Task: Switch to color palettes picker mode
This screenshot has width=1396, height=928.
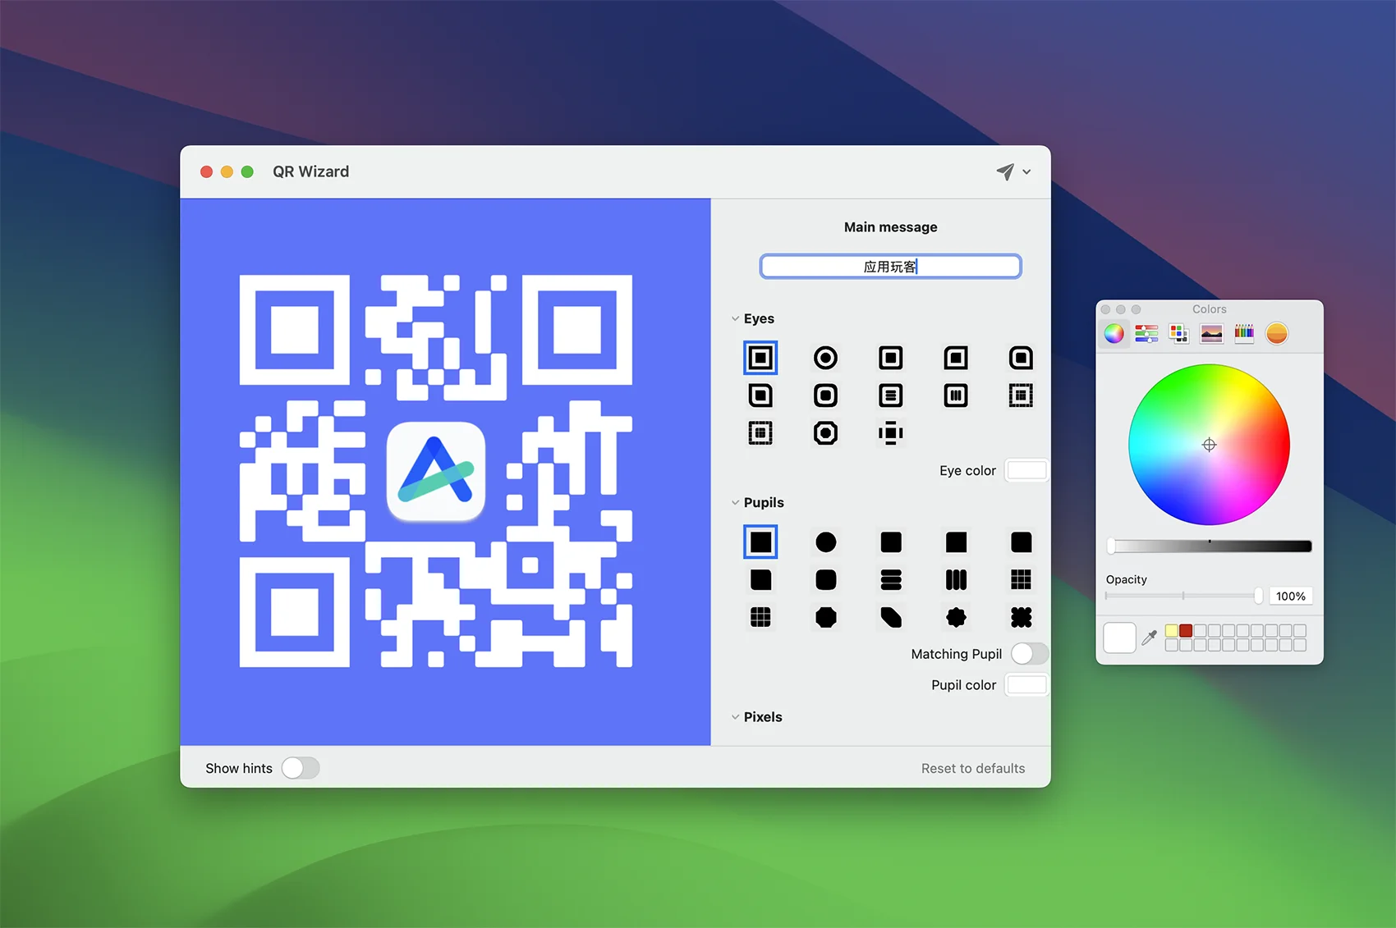Action: pyautogui.click(x=1179, y=333)
